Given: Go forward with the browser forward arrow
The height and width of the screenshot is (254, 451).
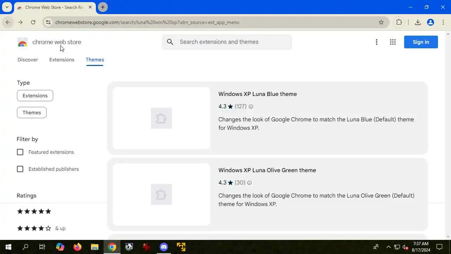Looking at the screenshot, I should coord(20,22).
